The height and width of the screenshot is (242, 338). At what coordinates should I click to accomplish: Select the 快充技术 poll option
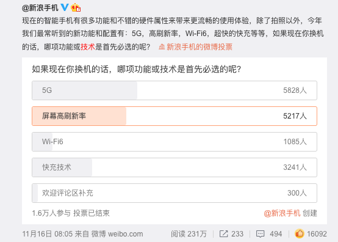(x=174, y=167)
